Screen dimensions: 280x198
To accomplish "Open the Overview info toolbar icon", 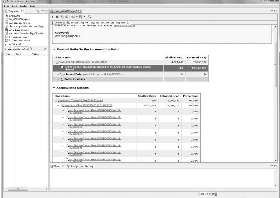I will coord(52,17).
